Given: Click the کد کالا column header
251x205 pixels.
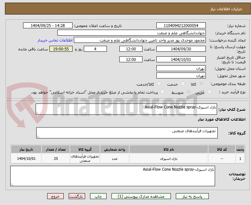Looking at the screenshot, I should 222,149.
